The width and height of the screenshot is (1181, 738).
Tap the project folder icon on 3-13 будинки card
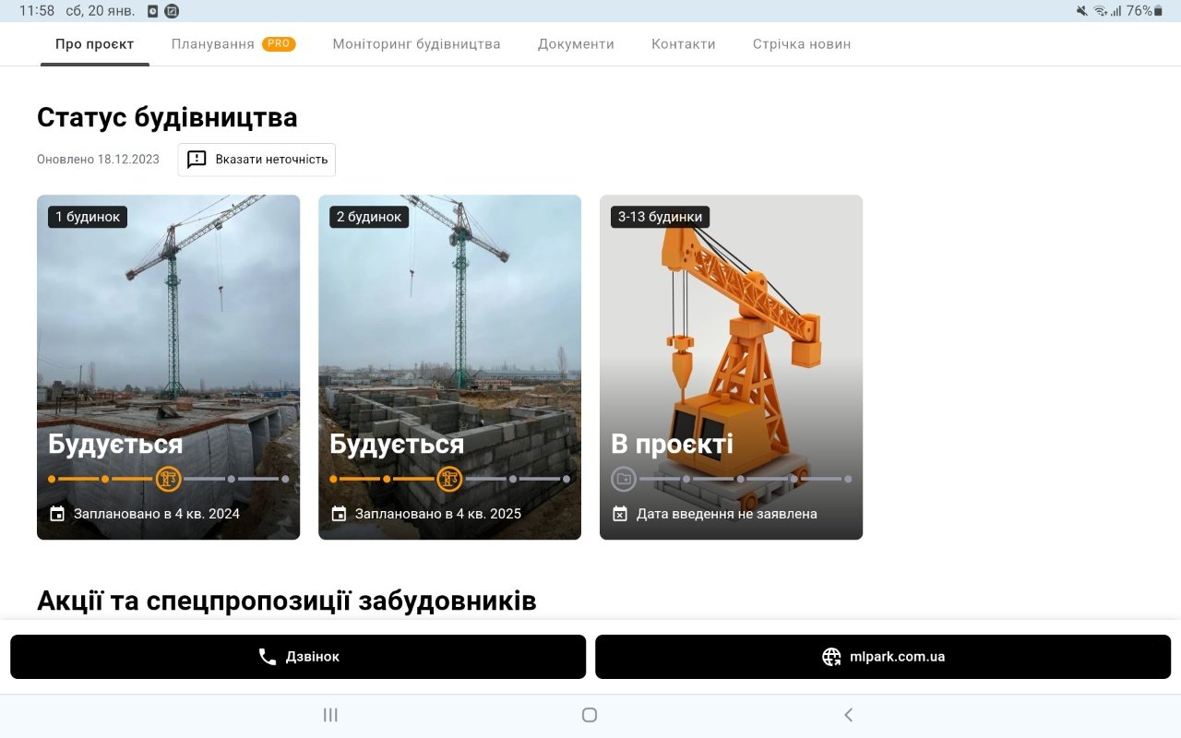[624, 479]
